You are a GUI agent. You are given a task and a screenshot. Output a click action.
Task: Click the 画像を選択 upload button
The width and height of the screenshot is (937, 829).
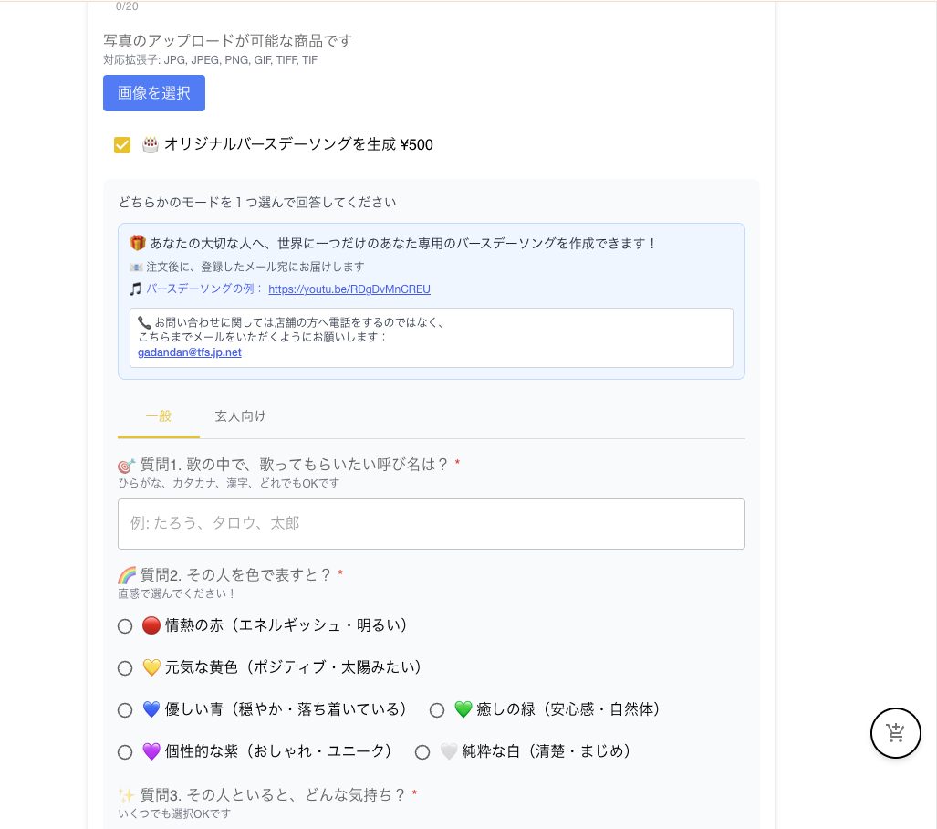154,92
